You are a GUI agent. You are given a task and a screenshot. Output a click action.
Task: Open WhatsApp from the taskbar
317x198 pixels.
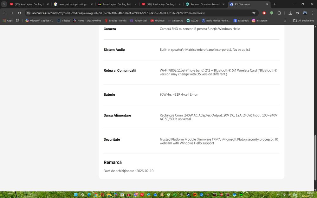175,195
